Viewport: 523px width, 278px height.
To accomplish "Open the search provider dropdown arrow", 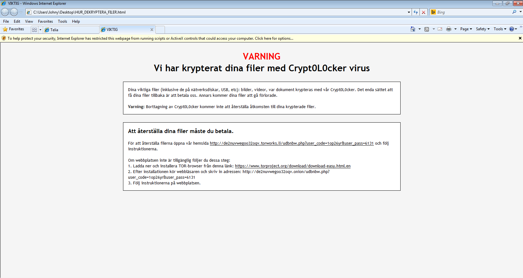I will 520,12.
